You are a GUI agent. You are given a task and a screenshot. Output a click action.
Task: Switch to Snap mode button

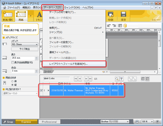click(8, 122)
